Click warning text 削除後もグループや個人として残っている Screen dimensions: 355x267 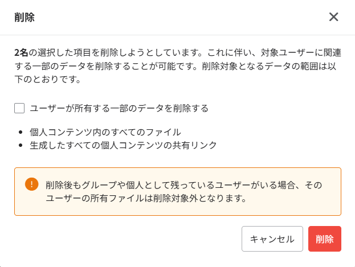(x=130, y=185)
